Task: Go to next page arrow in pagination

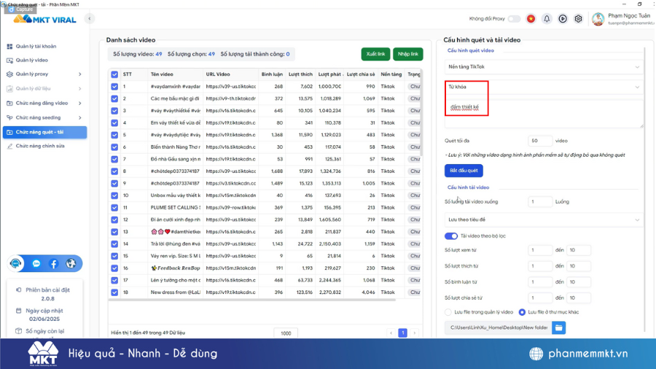Action: point(415,333)
